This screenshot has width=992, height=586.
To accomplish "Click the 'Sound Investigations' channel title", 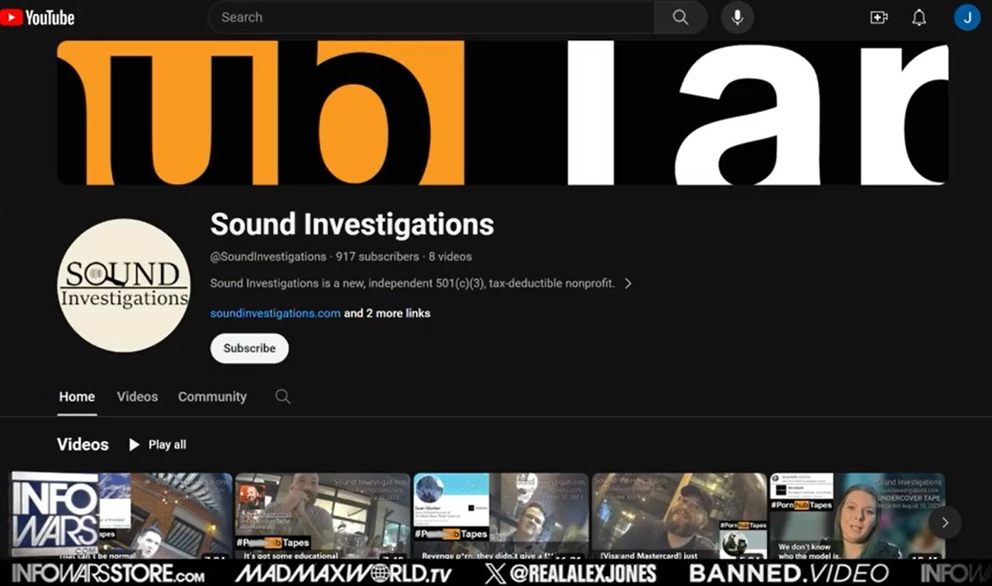I will tap(352, 224).
